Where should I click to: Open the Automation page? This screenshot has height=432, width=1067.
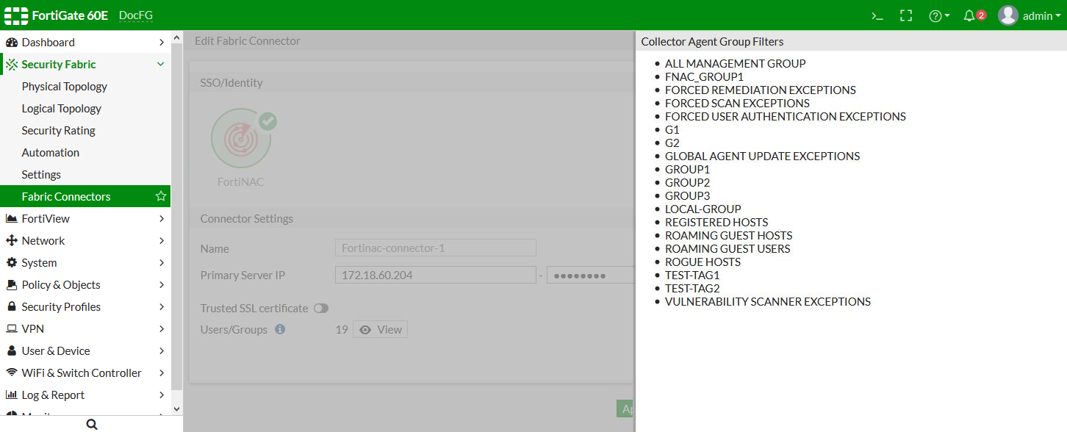coord(51,152)
